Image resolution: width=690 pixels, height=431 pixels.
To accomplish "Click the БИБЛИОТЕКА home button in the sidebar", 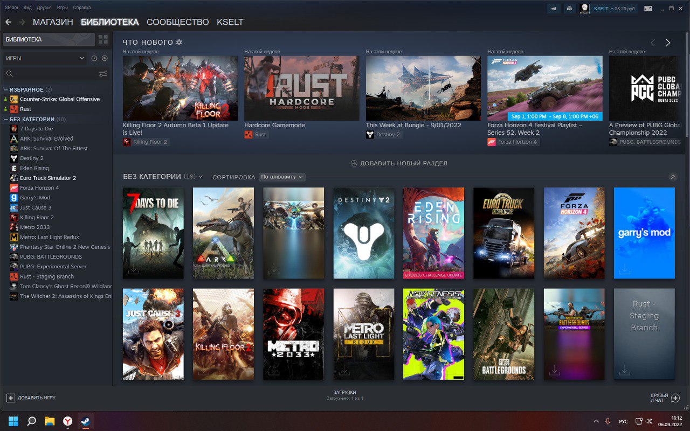I will coord(48,39).
